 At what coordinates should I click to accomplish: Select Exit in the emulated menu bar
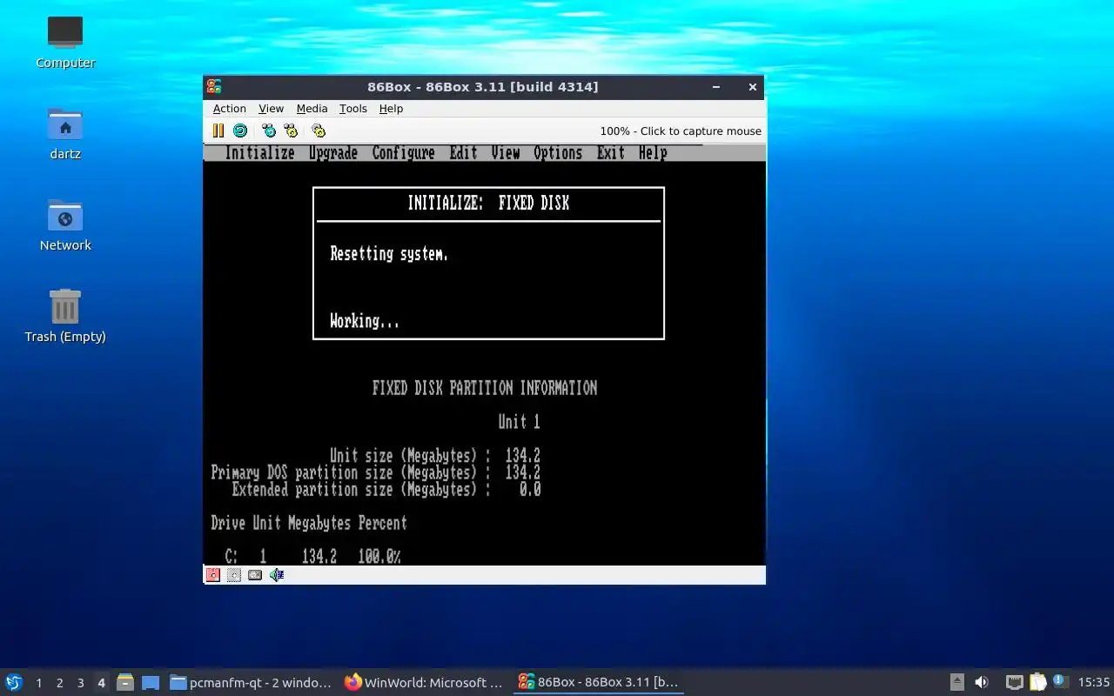(x=611, y=153)
